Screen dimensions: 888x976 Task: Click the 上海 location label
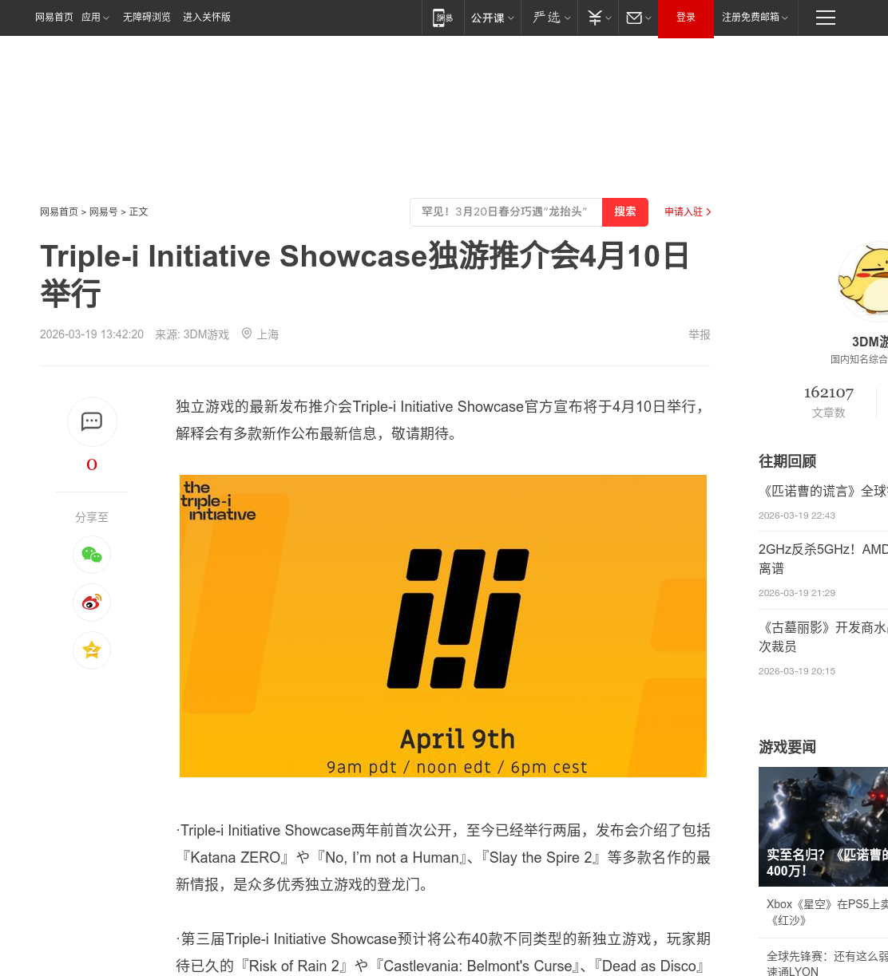point(268,334)
